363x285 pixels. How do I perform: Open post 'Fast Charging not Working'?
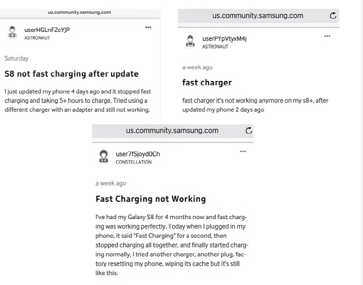[151, 199]
